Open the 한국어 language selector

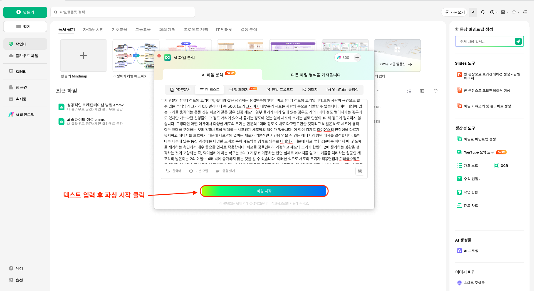tap(174, 171)
